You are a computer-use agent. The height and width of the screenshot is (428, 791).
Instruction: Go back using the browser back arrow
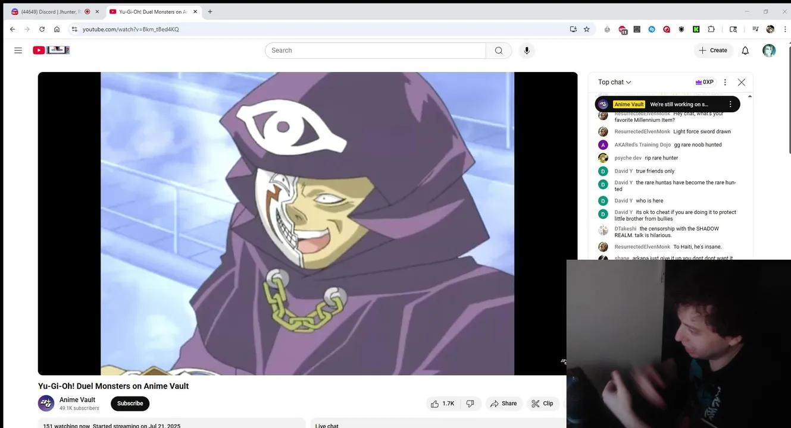[12, 29]
